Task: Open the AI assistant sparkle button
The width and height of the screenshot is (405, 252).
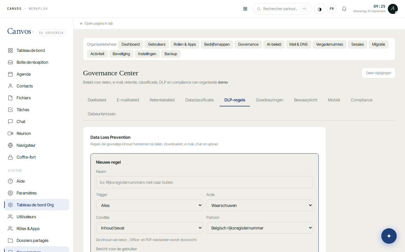Action: tap(389, 236)
